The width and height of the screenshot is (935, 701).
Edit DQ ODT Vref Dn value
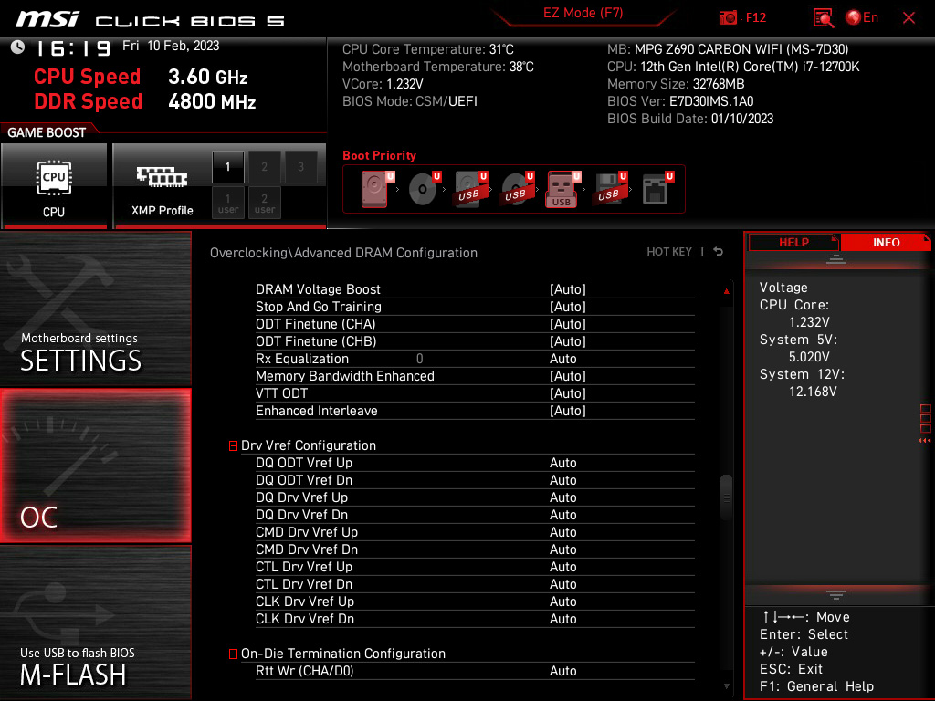(x=562, y=480)
